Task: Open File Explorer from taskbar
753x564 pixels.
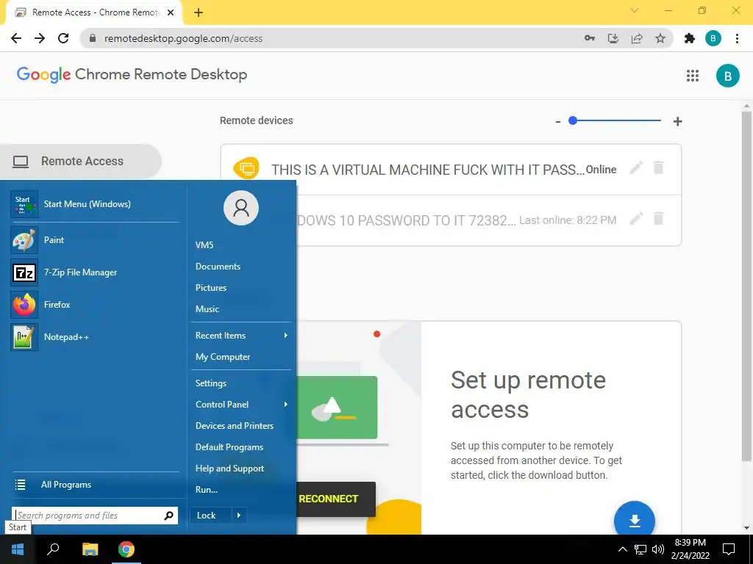Action: click(90, 549)
